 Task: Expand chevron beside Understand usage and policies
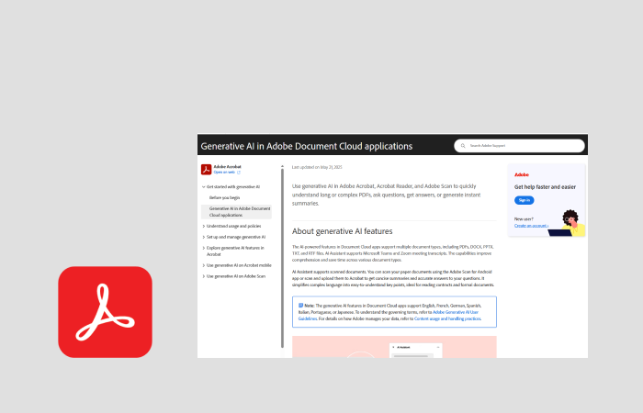(203, 226)
